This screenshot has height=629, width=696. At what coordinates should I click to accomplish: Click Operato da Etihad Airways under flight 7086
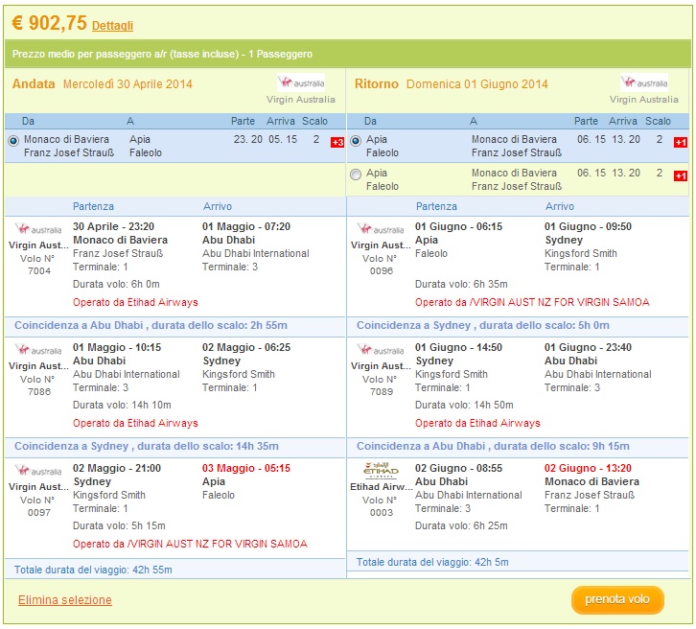point(135,423)
